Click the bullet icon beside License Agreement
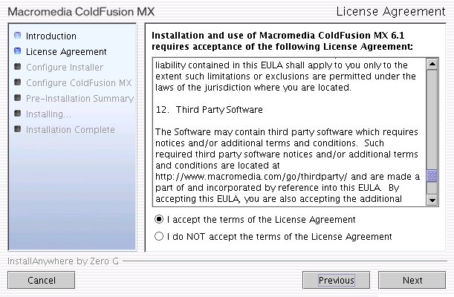 coord(18,52)
